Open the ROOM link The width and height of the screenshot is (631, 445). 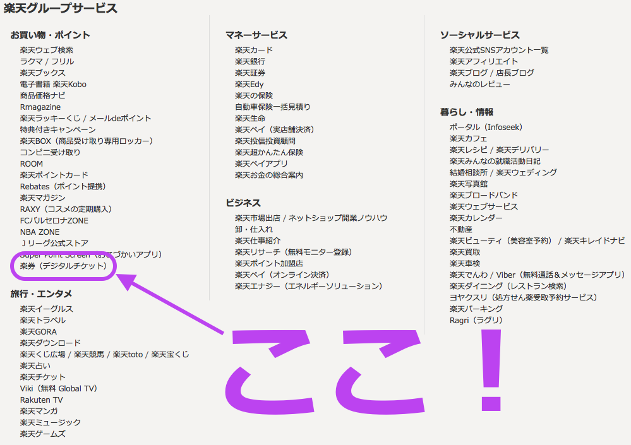point(32,164)
